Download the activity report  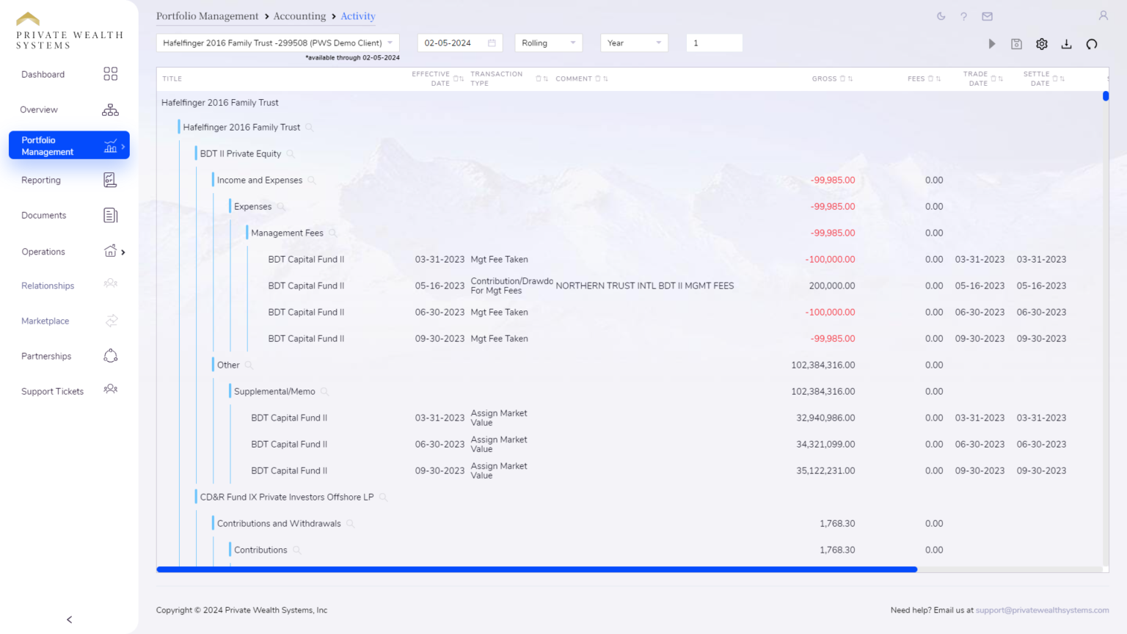[x=1066, y=44]
